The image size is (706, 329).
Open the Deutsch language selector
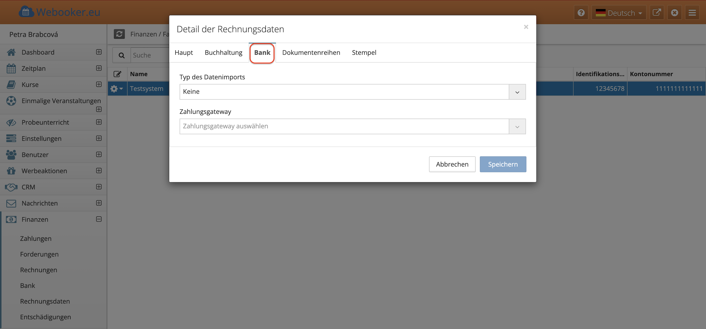point(618,13)
